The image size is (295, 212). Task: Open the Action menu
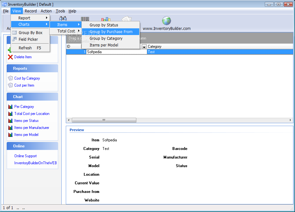pos(46,11)
